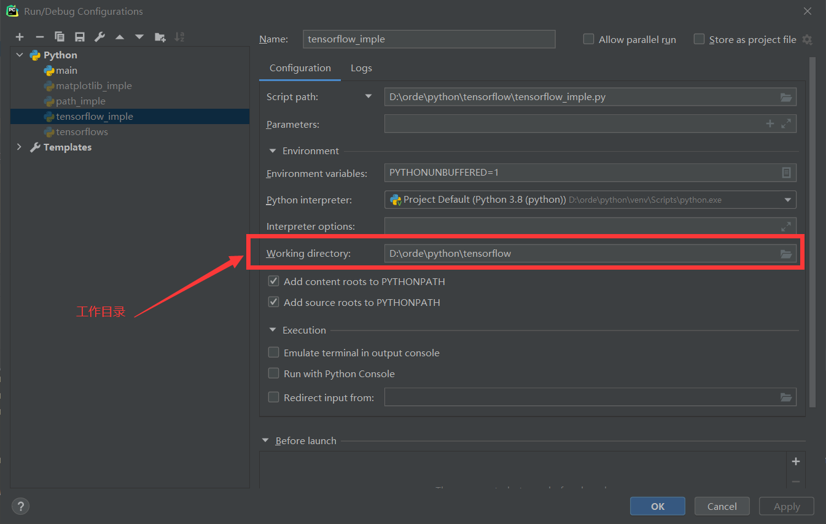The image size is (826, 524).
Task: Remove selected configuration with minus icon
Action: pyautogui.click(x=39, y=37)
